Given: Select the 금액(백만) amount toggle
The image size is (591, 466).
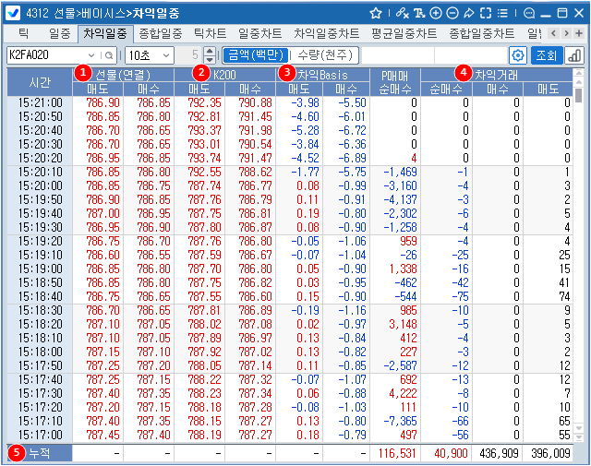Looking at the screenshot, I should [x=255, y=55].
